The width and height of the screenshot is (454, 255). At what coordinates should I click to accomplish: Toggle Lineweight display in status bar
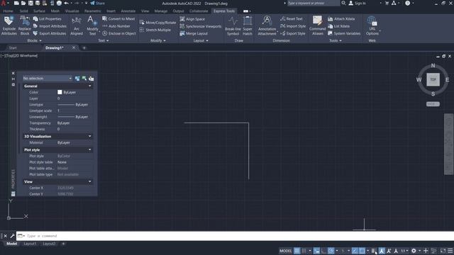coord(374,251)
